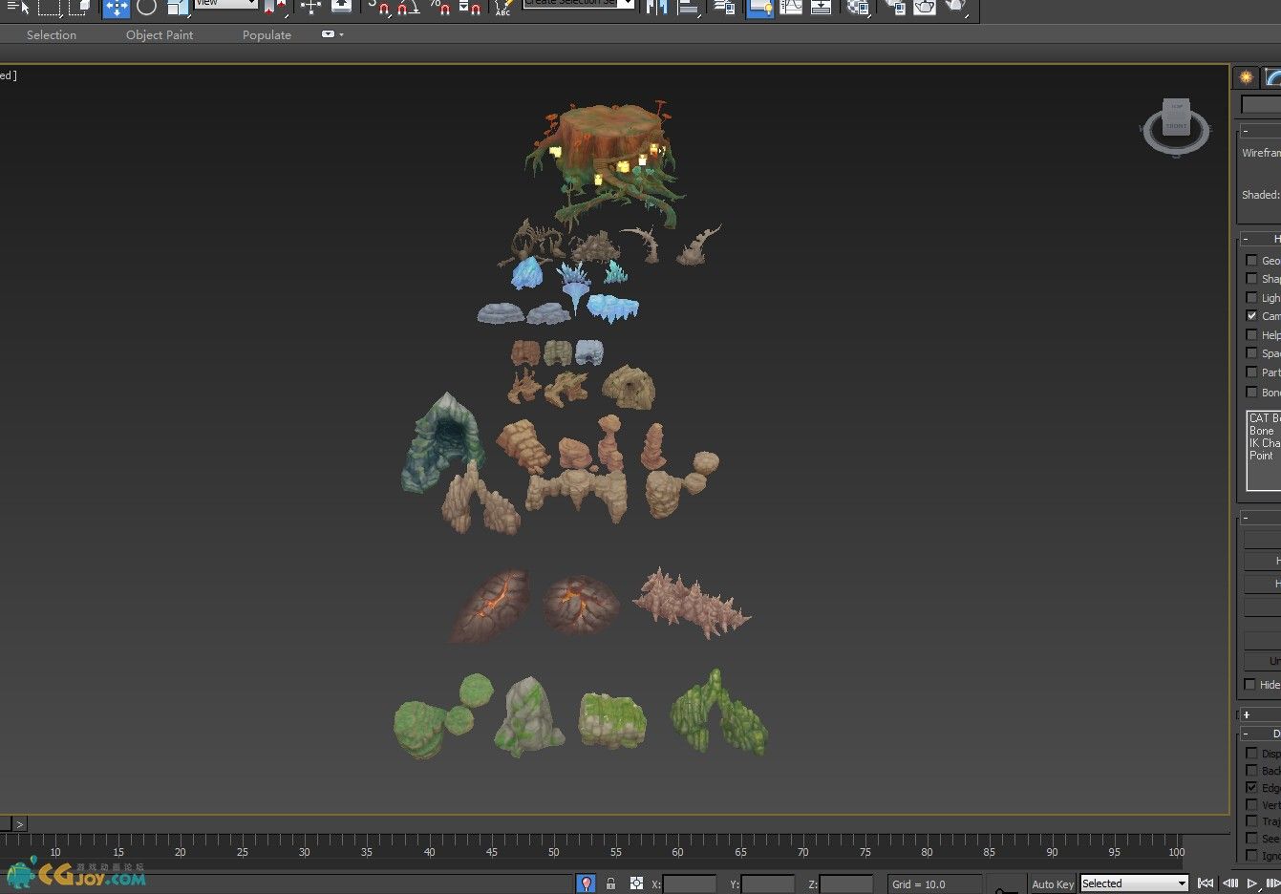Enable the Backface Cull checkbox
Screen dimensions: 1281x894
[1252, 770]
